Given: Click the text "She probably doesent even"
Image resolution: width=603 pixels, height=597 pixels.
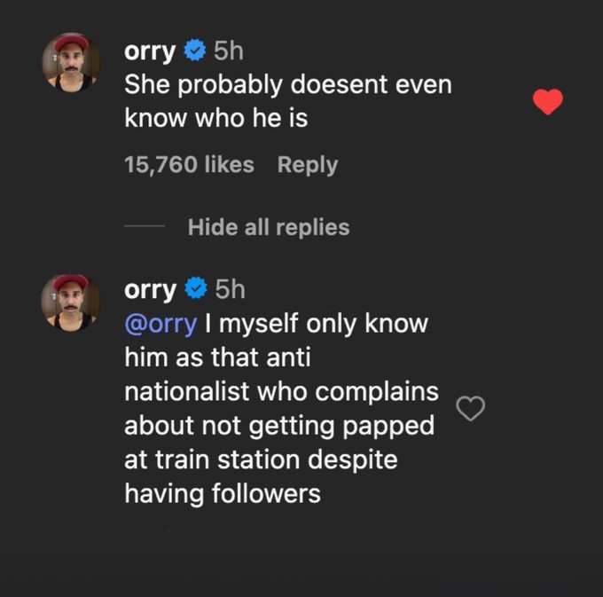Looking at the screenshot, I should tap(287, 85).
